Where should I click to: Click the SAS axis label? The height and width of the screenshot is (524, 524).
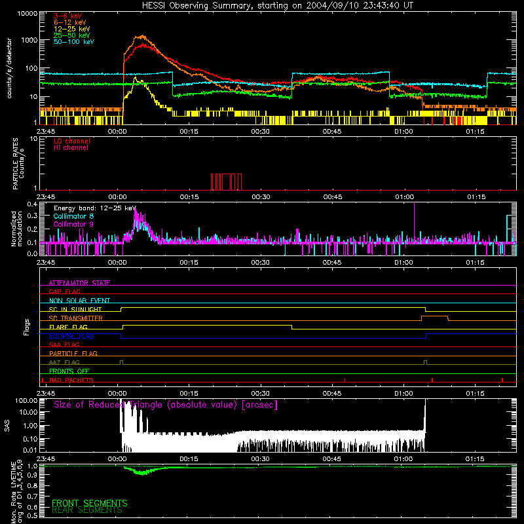click(7, 426)
